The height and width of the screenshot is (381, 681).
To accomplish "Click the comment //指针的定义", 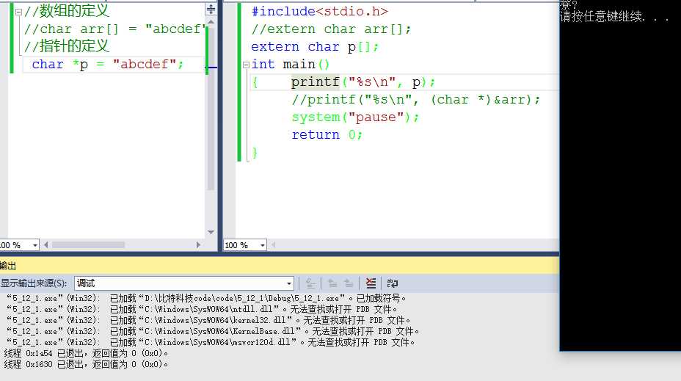I will [67, 46].
